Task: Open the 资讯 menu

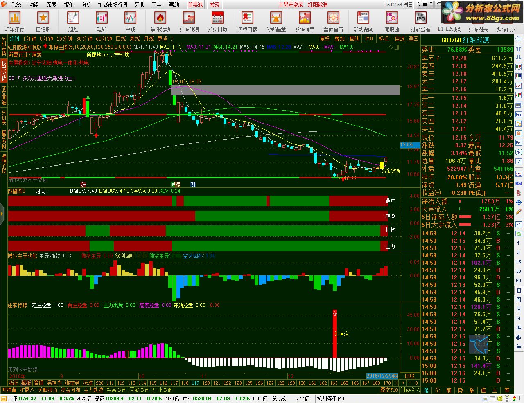Action: [x=139, y=5]
